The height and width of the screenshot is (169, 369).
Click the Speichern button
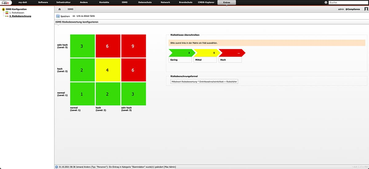(x=63, y=16)
